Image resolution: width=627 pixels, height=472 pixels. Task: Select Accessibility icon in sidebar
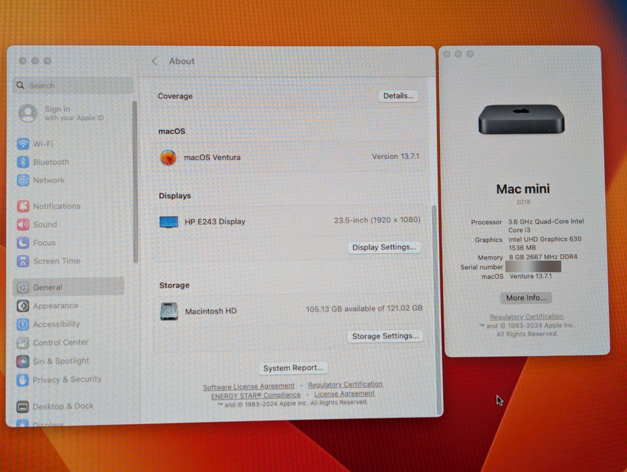coord(23,324)
